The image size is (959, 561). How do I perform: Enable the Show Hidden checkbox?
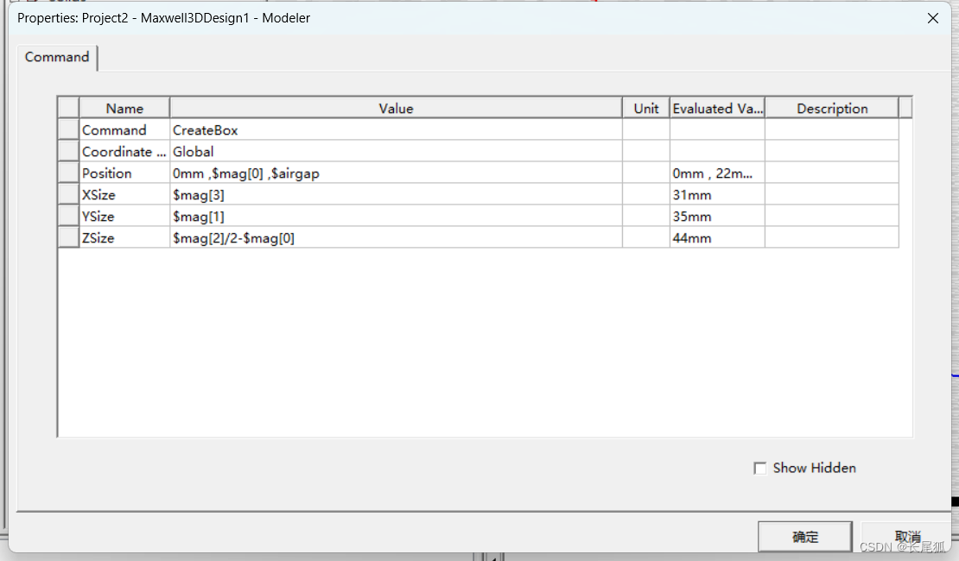point(760,468)
